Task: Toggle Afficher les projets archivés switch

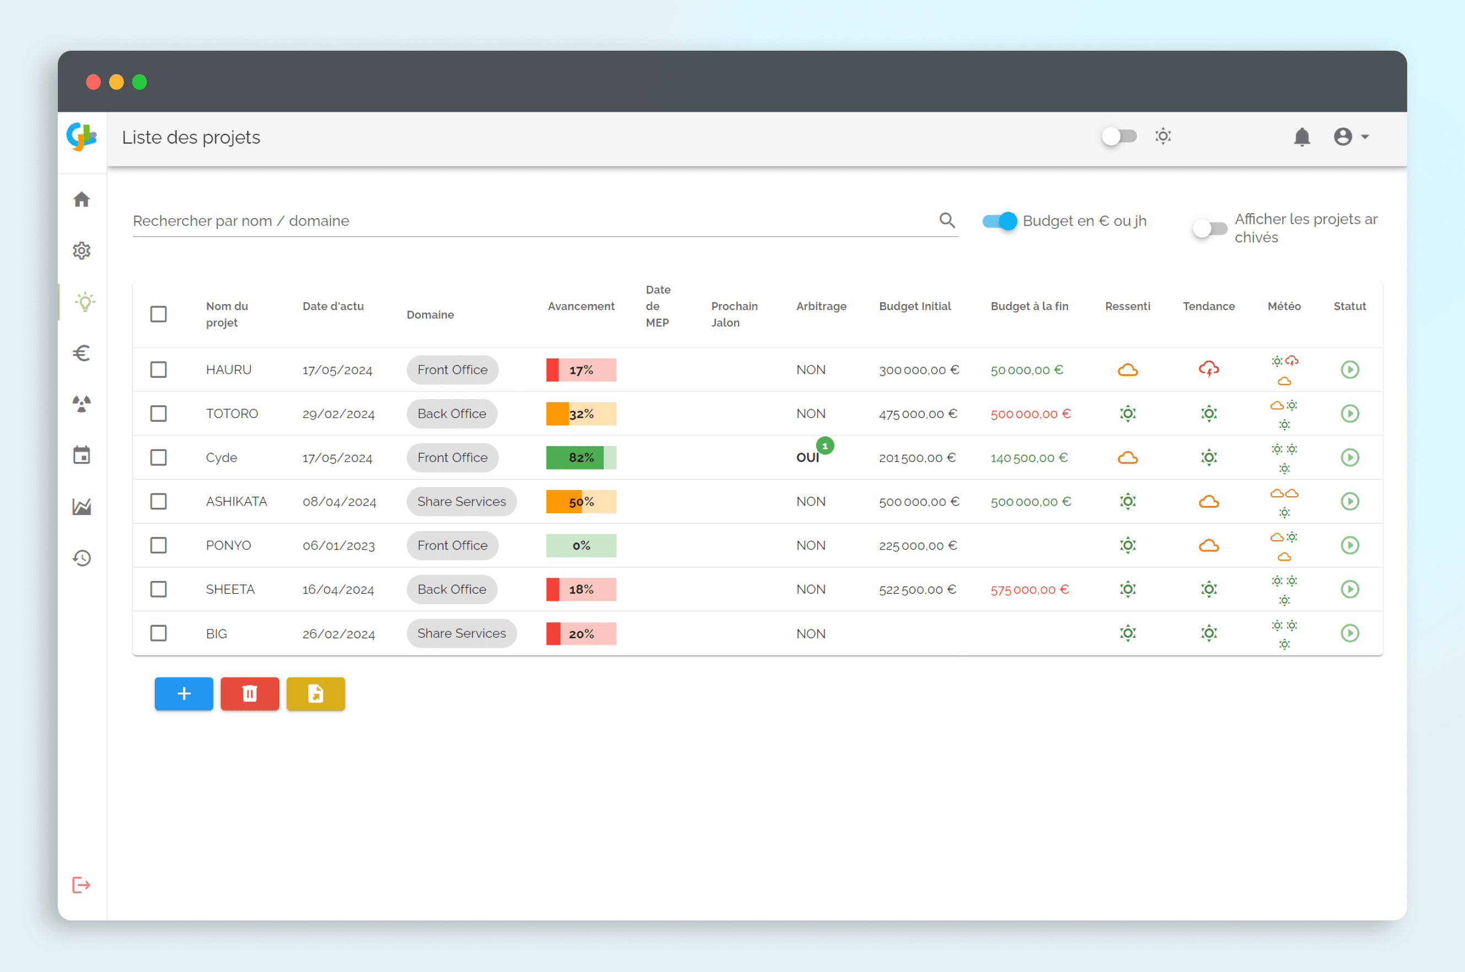Action: click(x=1209, y=229)
